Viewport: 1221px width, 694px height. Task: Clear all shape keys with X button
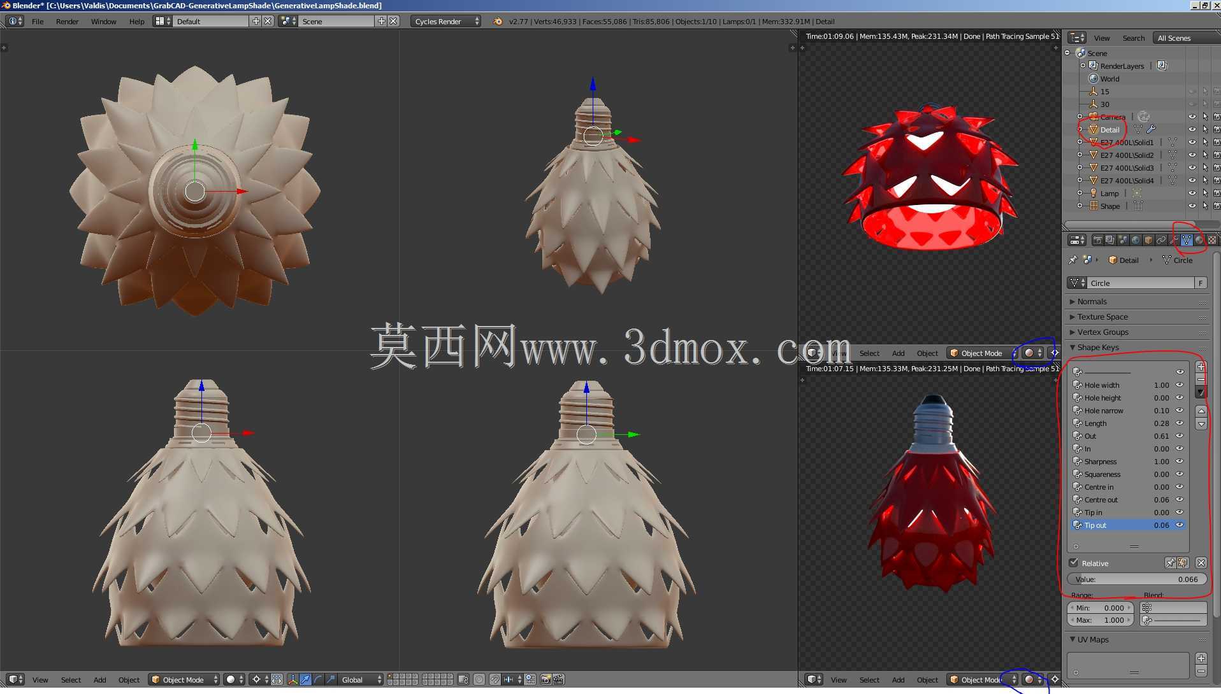1201,563
